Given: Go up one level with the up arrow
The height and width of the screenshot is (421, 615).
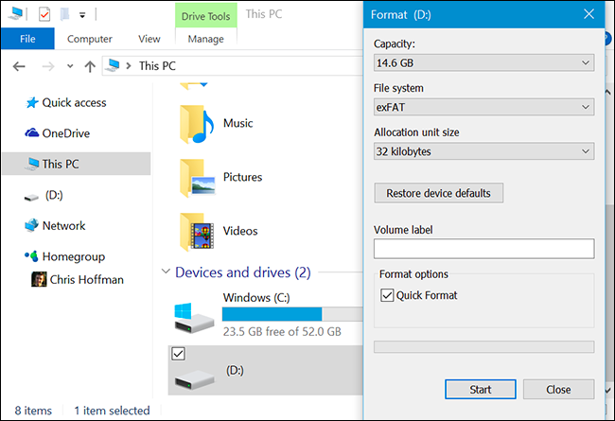Looking at the screenshot, I should coord(89,66).
